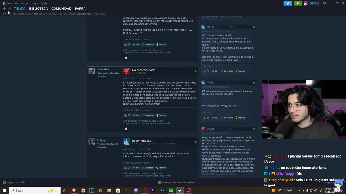Click Premiar on LeuXnisima's review
Viewport: 346px width, 194px height.
pos(161,115)
